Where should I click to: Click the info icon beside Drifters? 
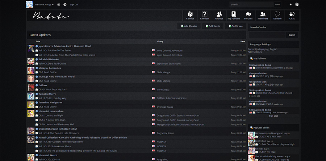37,85
